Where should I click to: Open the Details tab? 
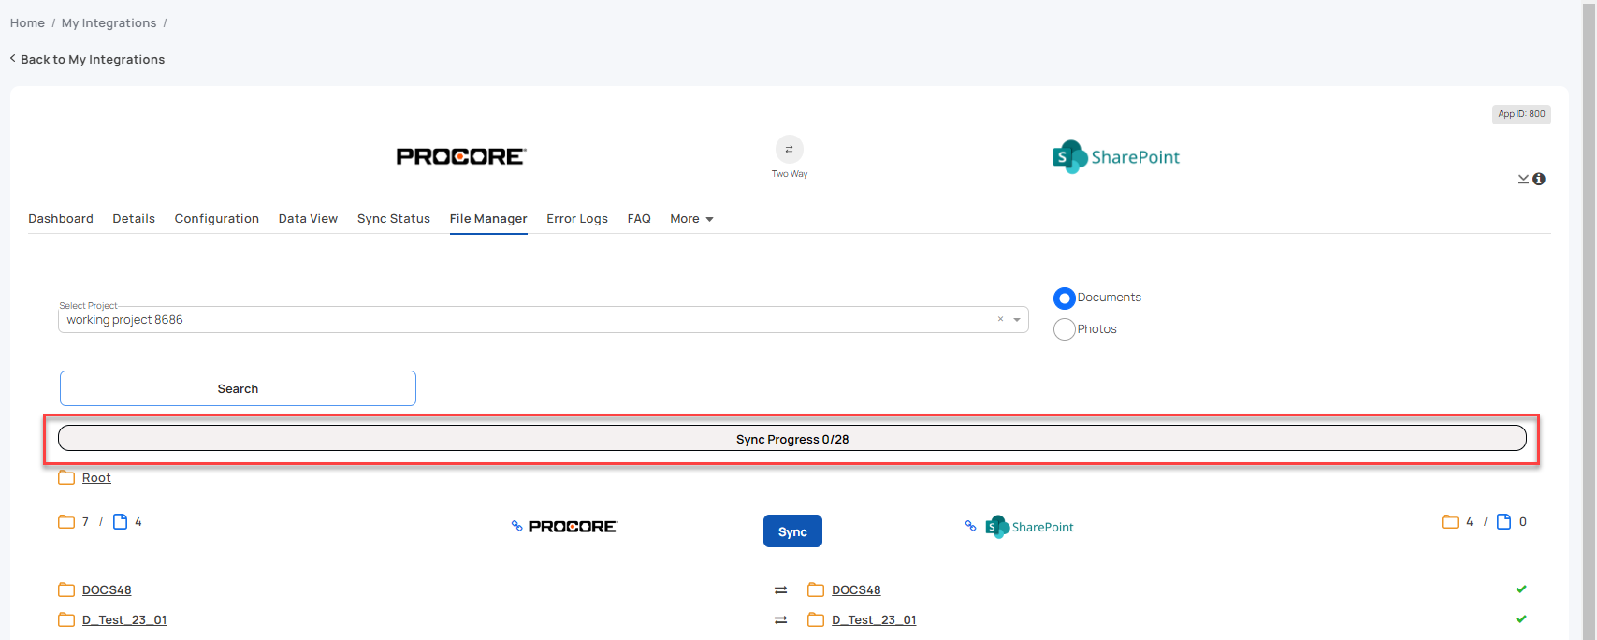click(x=134, y=219)
